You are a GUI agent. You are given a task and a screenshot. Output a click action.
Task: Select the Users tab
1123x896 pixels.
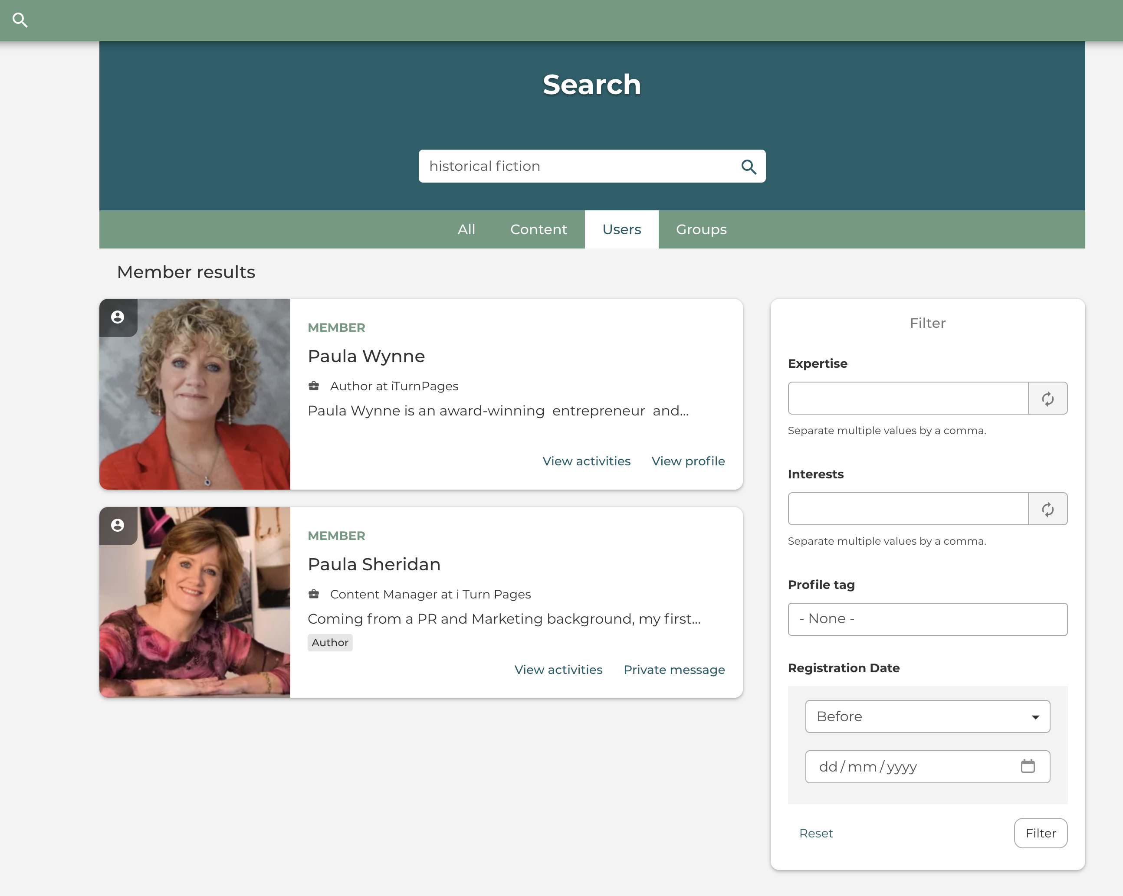621,229
